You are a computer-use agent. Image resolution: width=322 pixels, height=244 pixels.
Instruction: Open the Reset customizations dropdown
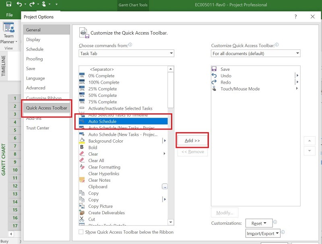pyautogui.click(x=259, y=223)
